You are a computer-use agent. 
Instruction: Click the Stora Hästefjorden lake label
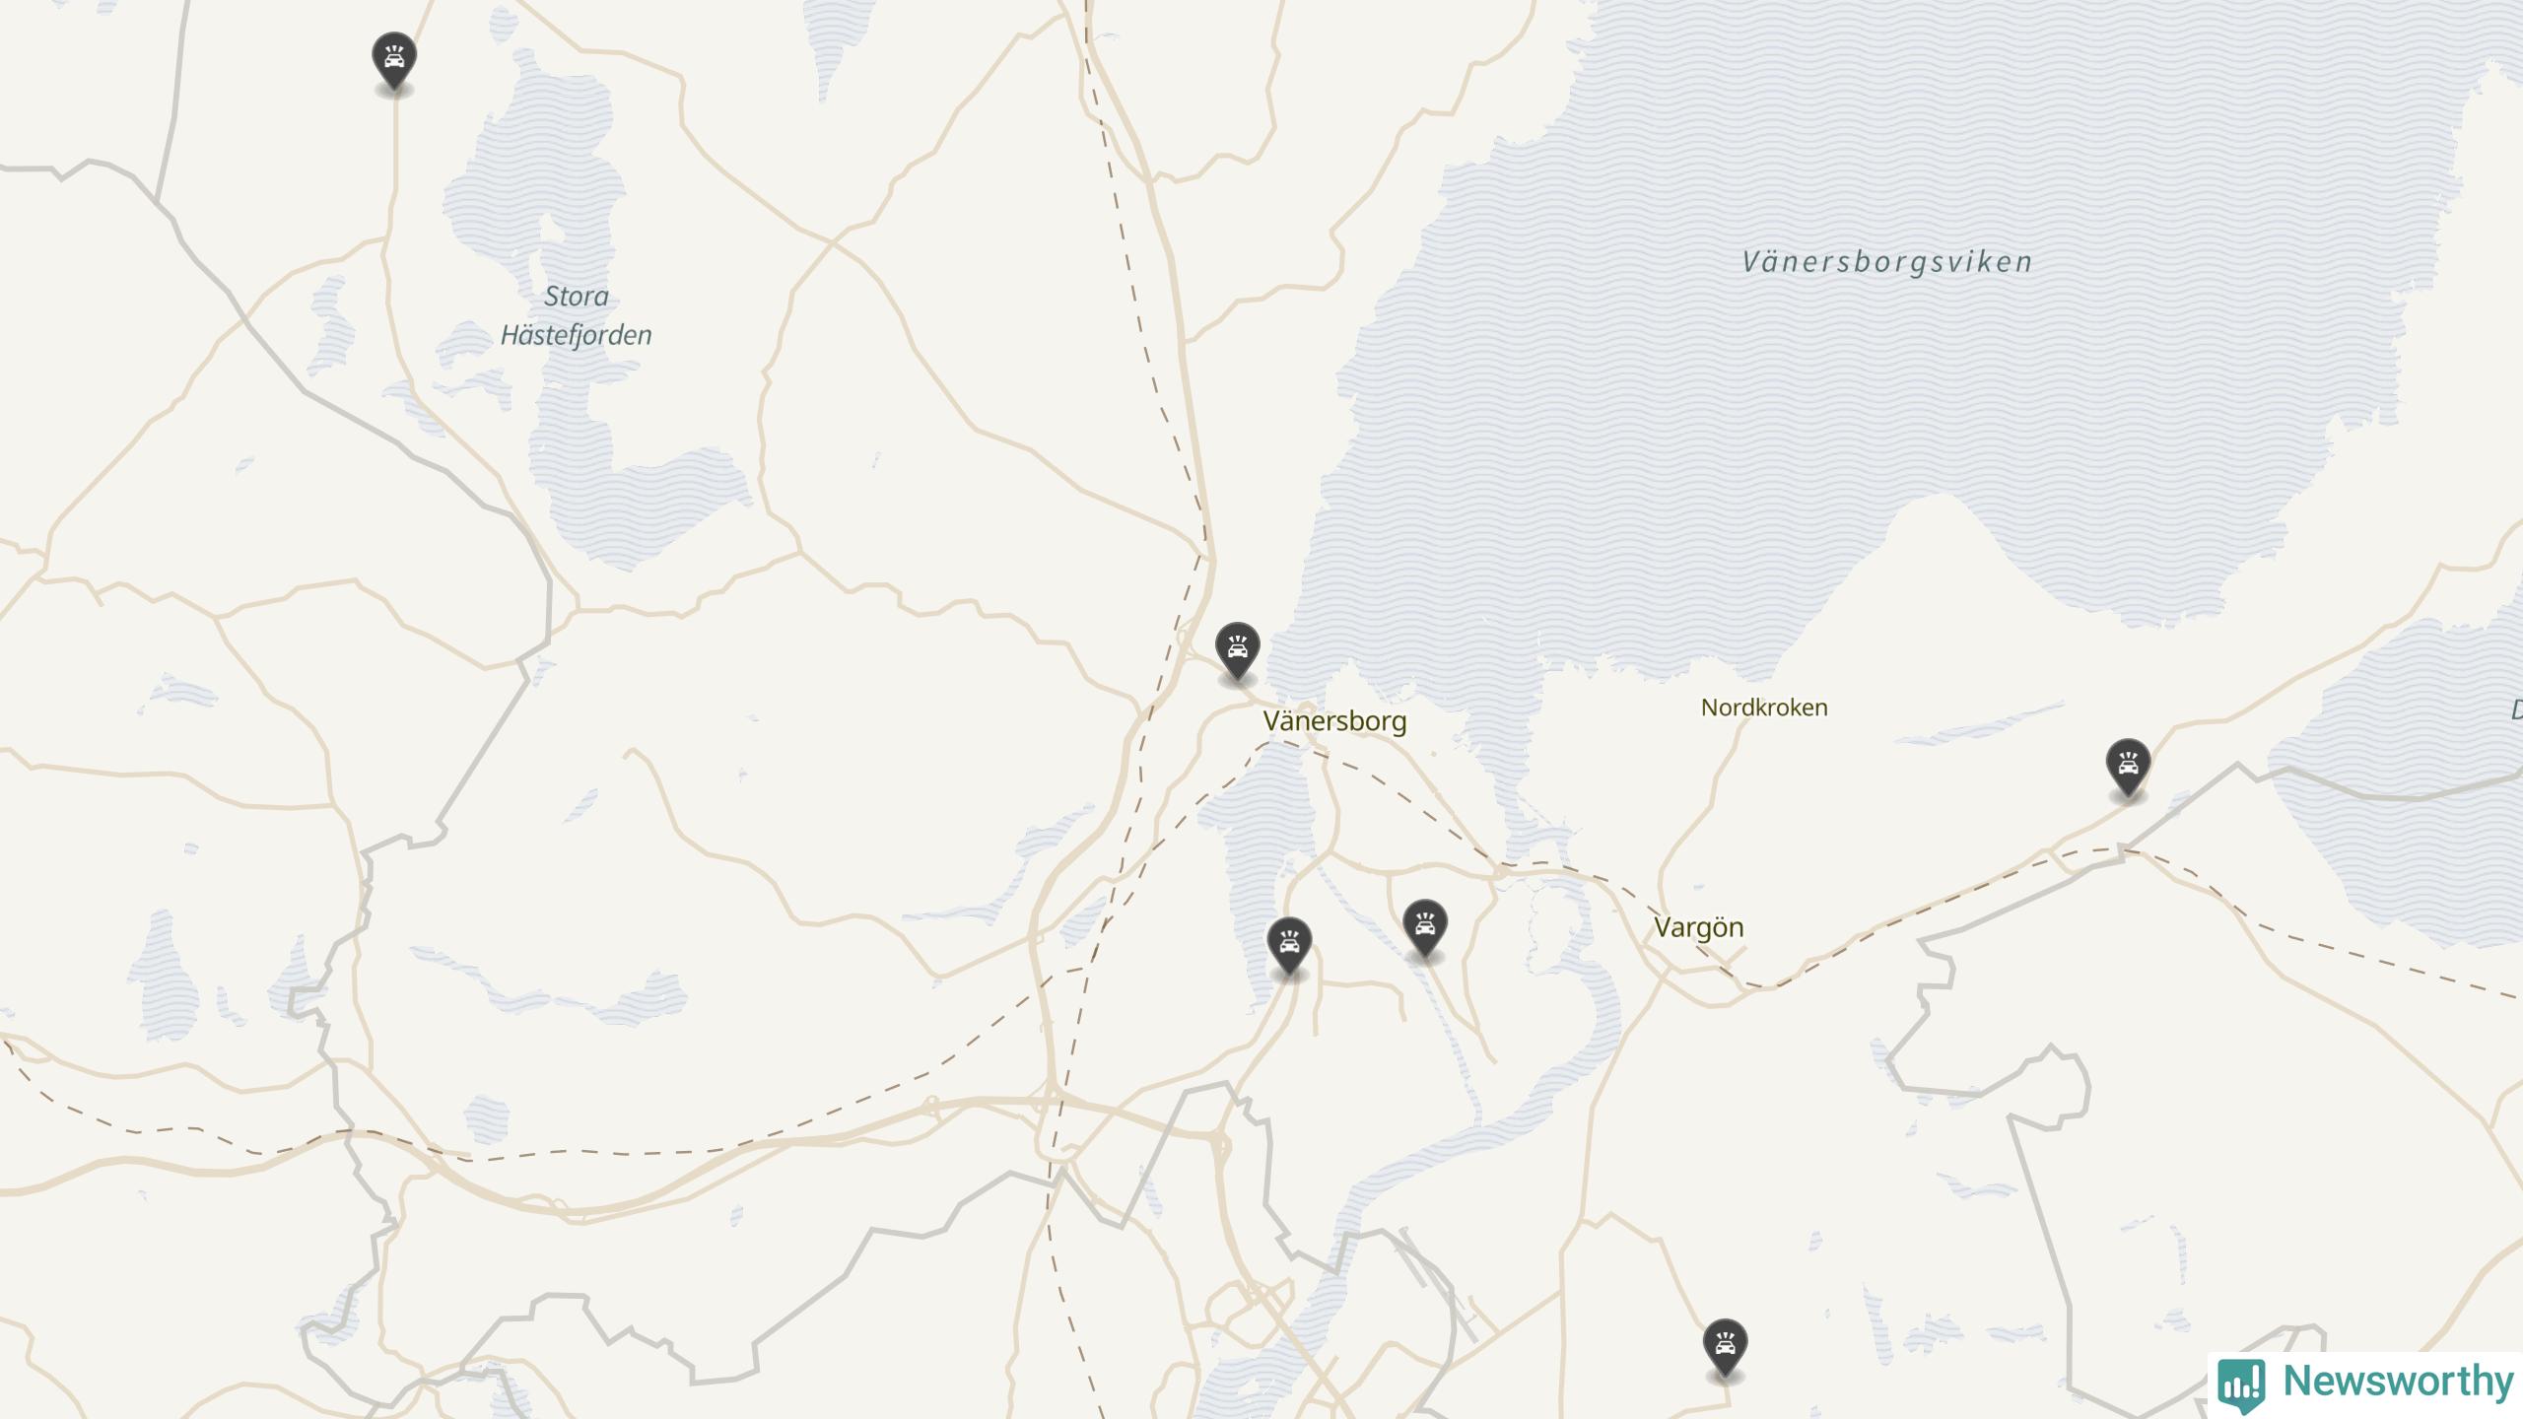pyautogui.click(x=577, y=315)
